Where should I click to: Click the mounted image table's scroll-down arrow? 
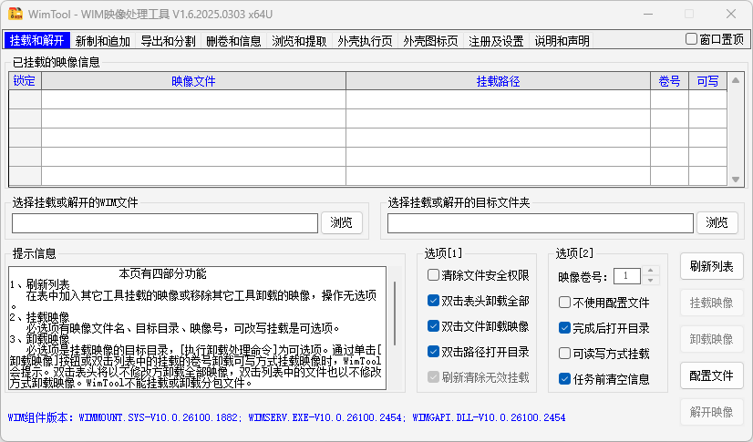736,180
